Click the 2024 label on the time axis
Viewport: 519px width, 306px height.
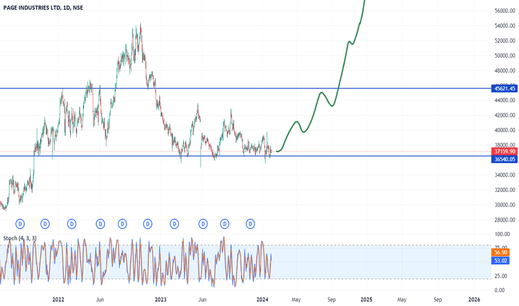[x=262, y=300]
